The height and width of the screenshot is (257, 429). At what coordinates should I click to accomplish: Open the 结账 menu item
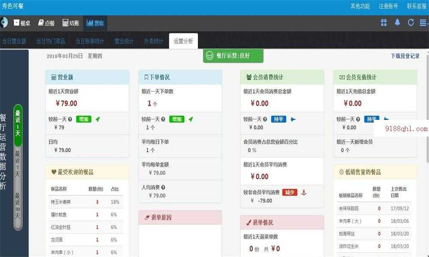point(71,23)
